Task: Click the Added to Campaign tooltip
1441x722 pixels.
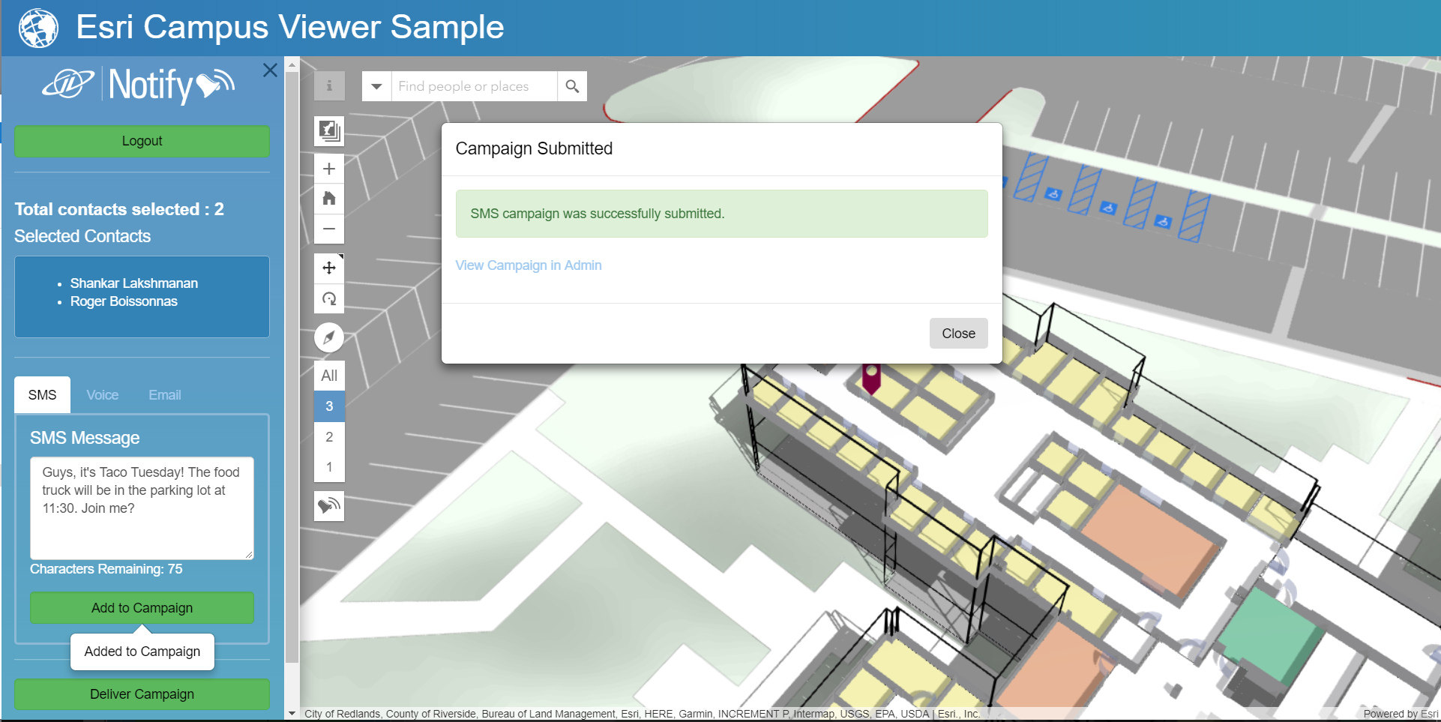Action: click(x=142, y=652)
